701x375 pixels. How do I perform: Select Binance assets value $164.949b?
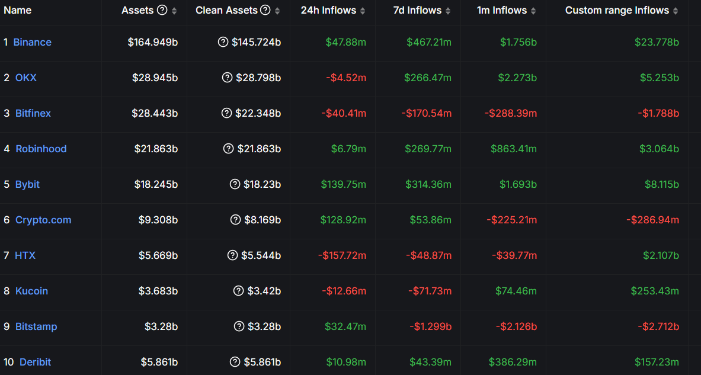pyautogui.click(x=153, y=42)
